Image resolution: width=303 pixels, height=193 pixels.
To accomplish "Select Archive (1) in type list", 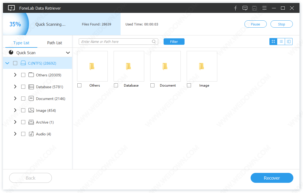I will pyautogui.click(x=45, y=122).
